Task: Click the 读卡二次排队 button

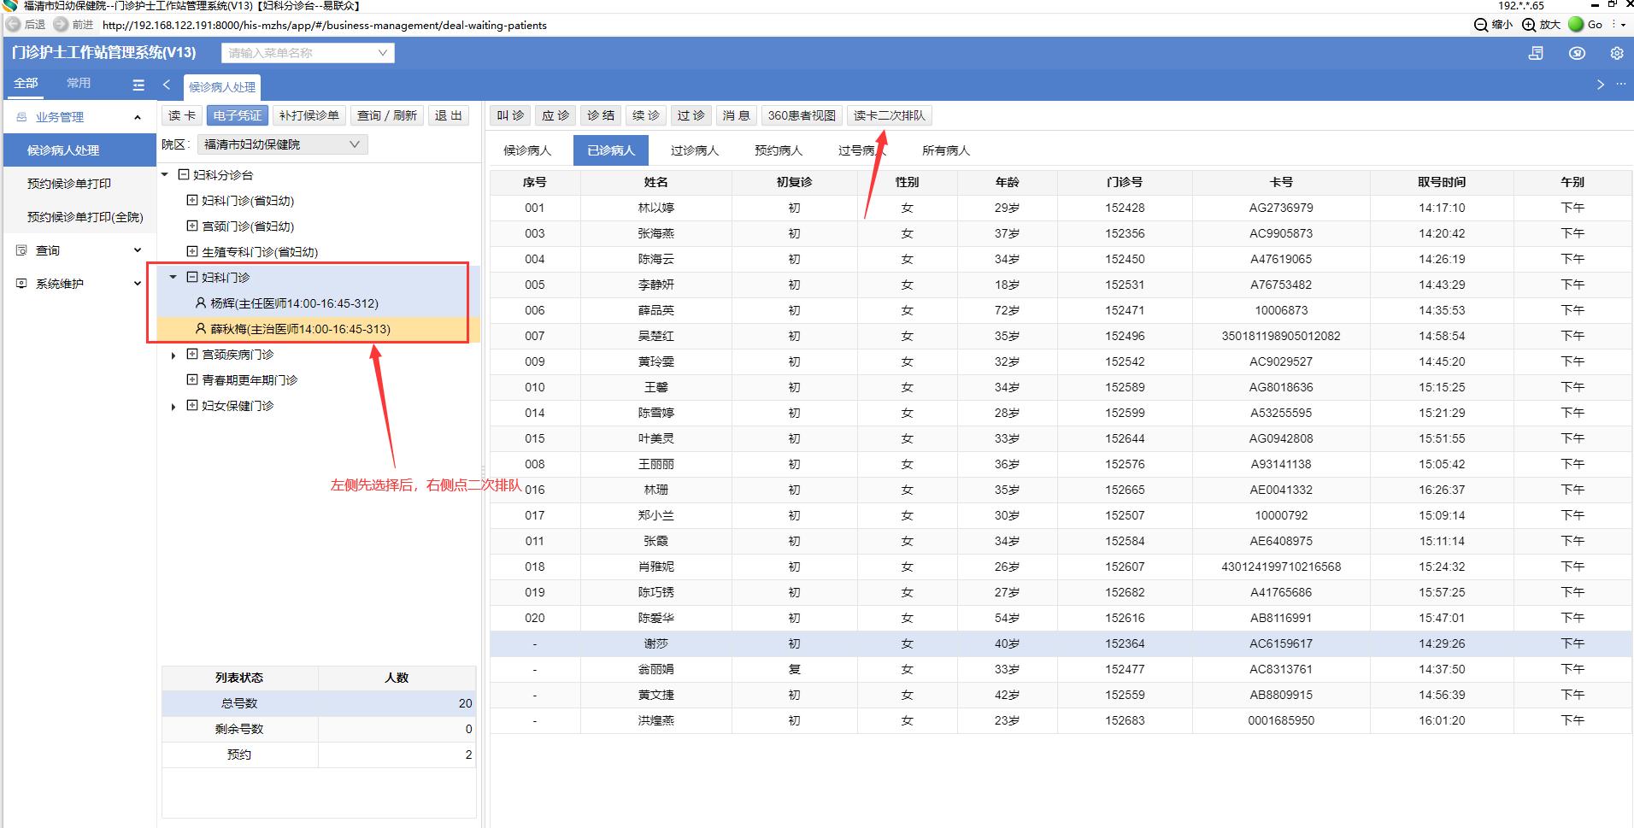Action: tap(889, 115)
